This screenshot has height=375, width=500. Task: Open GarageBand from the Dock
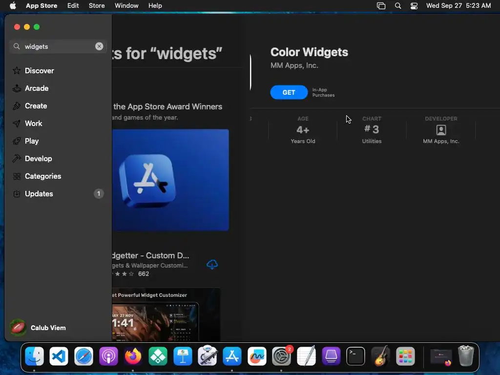(380, 355)
